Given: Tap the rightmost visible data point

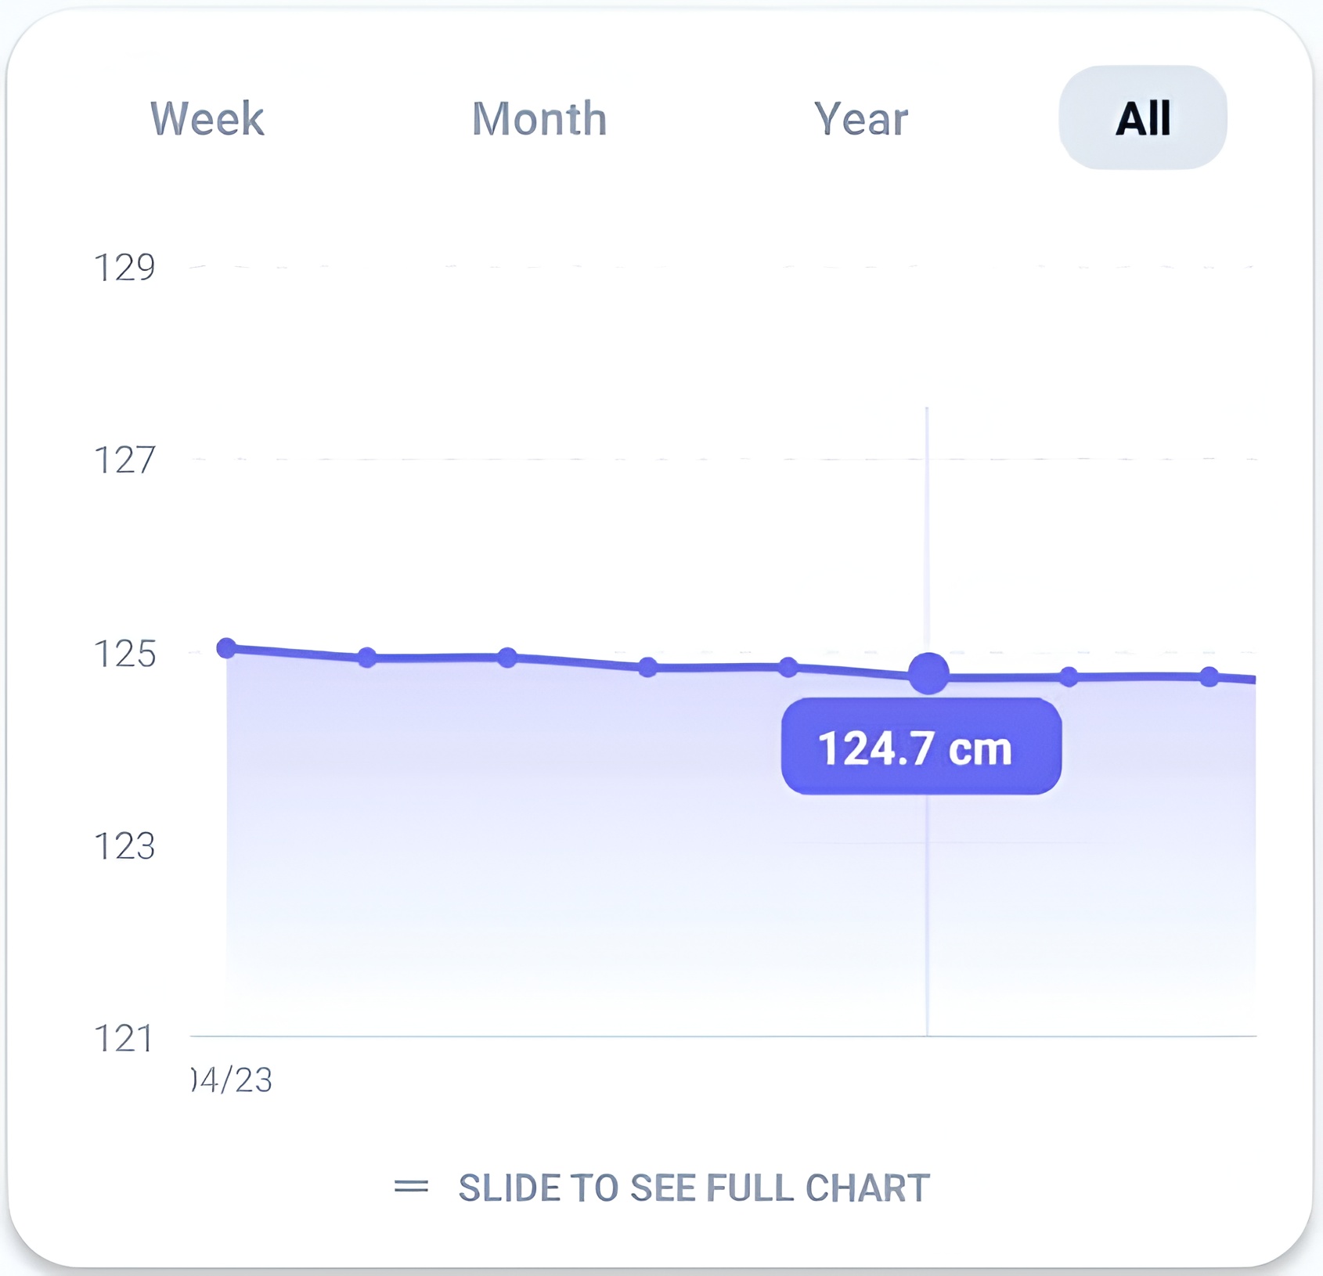Looking at the screenshot, I should coord(1209,677).
